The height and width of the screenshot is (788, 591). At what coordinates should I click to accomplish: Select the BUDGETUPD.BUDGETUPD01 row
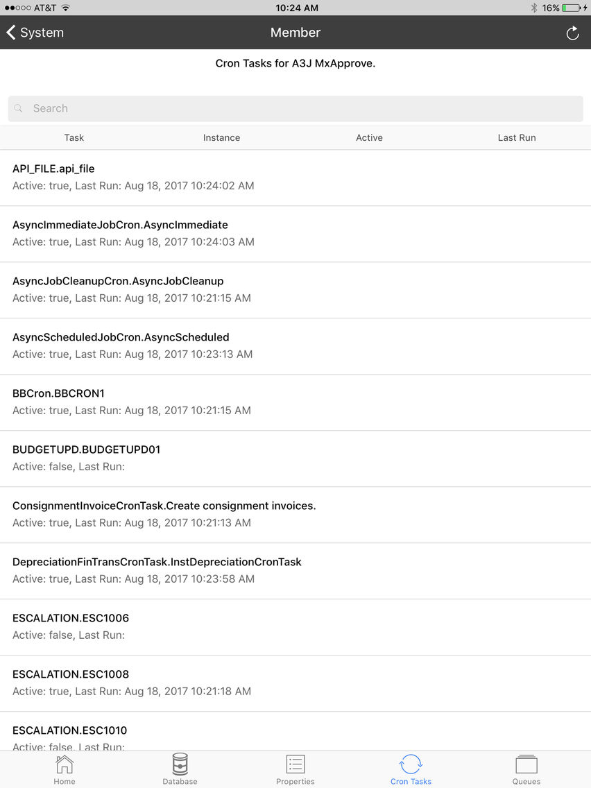click(x=295, y=459)
